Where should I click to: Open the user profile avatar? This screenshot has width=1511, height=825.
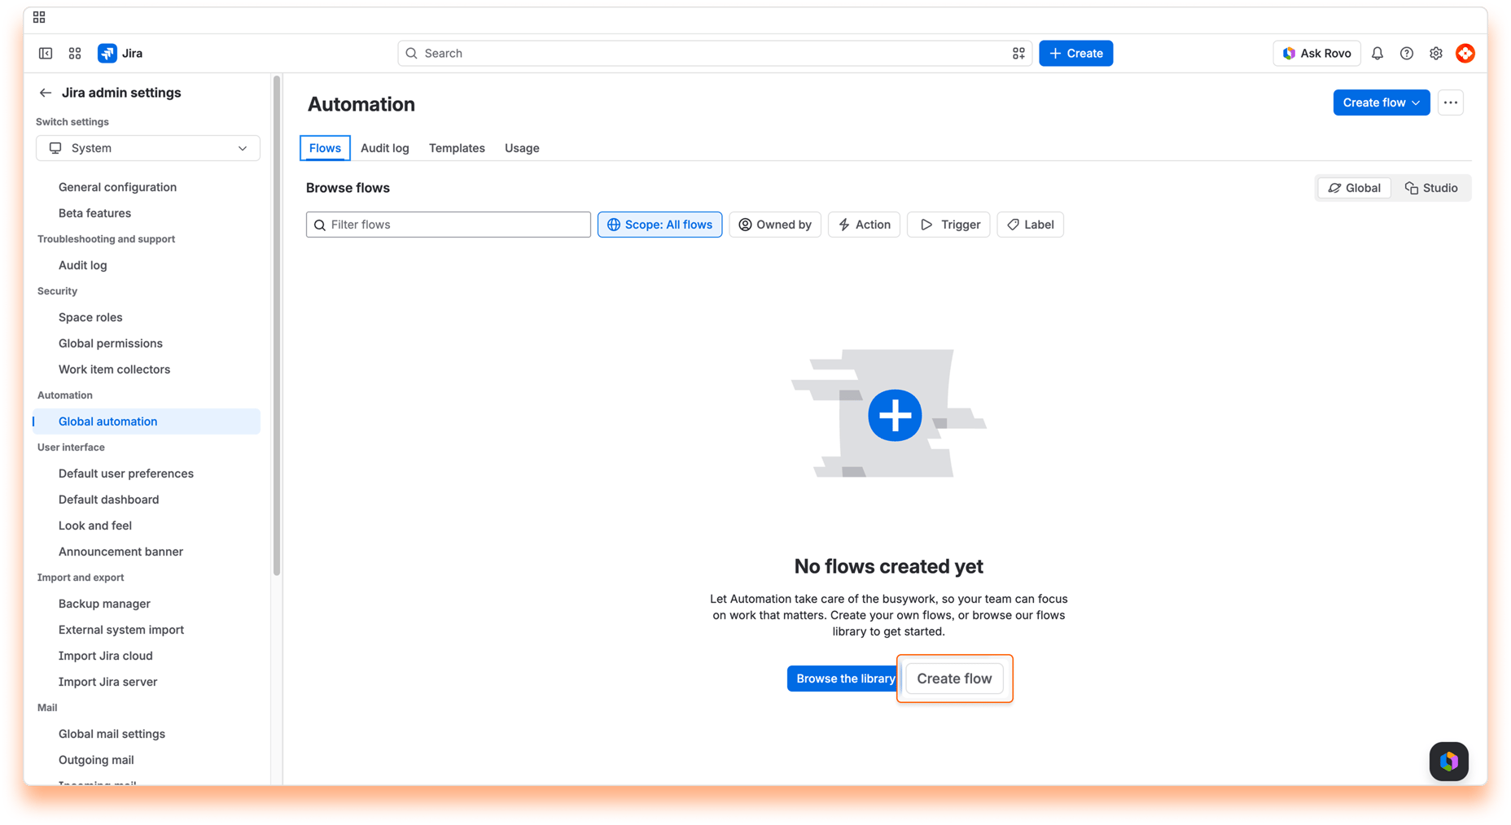(x=1465, y=54)
